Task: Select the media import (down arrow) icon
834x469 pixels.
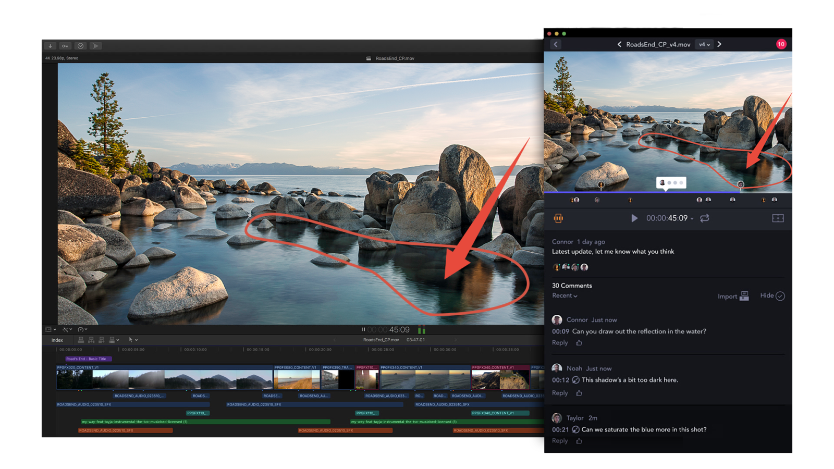Action: (50, 45)
